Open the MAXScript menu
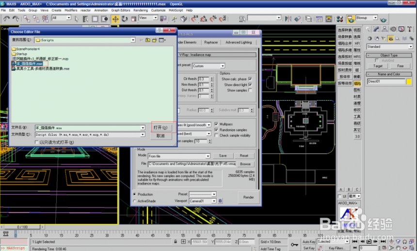 click(176, 10)
